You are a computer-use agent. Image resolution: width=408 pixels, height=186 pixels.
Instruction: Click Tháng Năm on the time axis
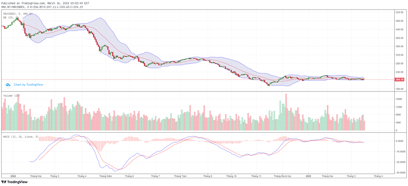point(105,176)
